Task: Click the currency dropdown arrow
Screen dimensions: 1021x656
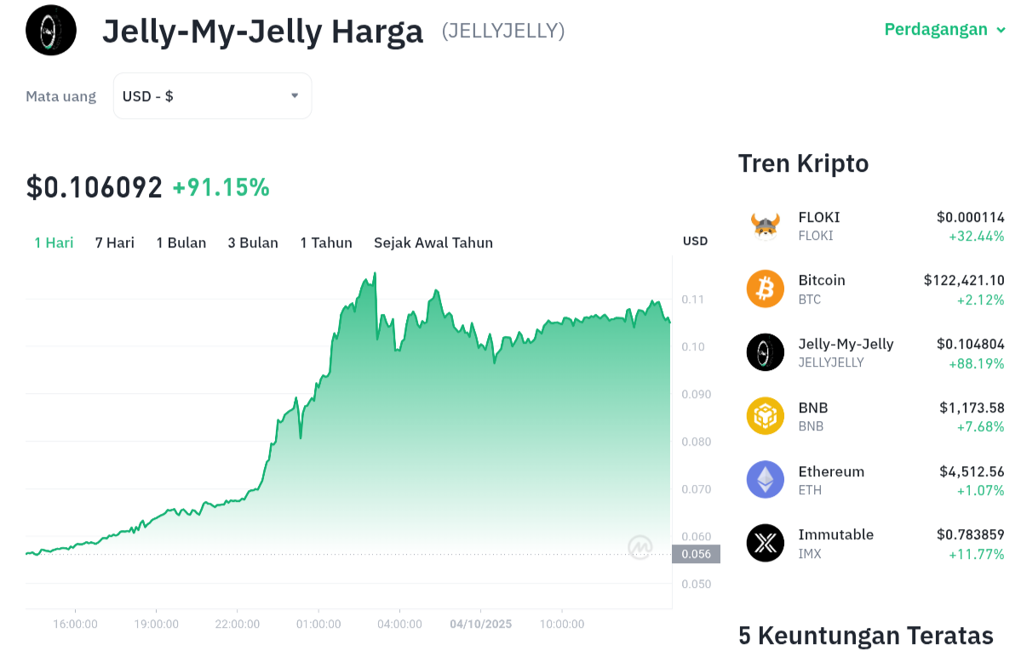Action: click(295, 96)
